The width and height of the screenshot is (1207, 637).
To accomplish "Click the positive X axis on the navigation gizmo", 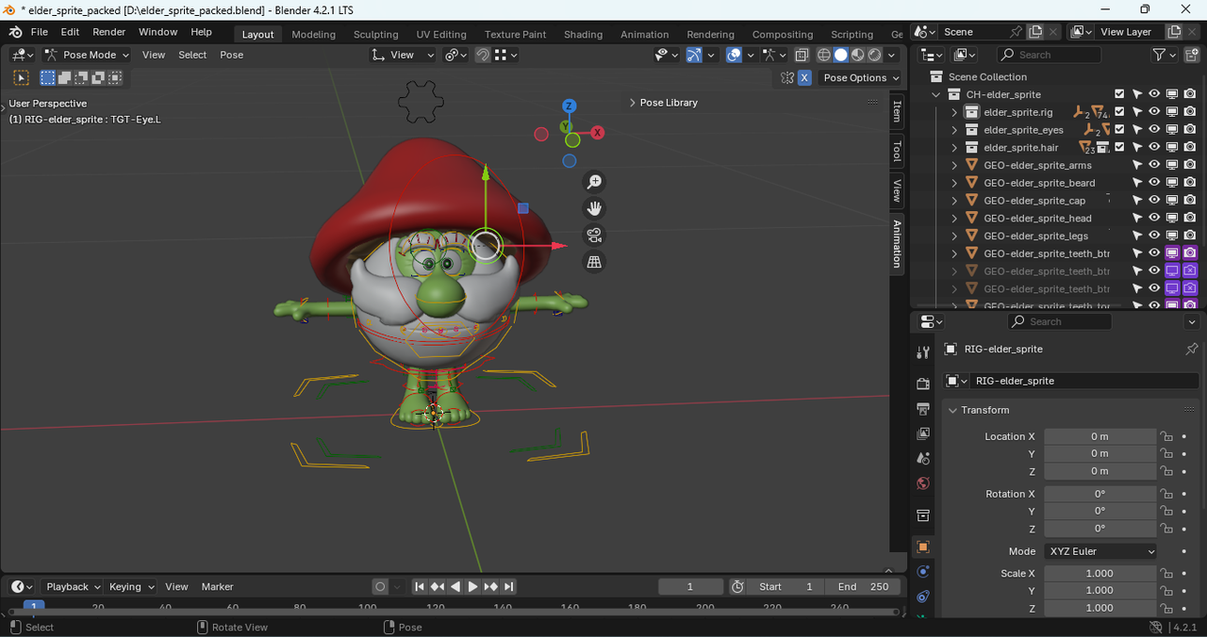I will (x=598, y=134).
